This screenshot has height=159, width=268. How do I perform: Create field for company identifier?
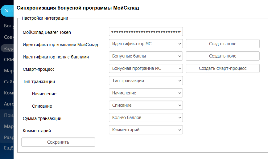point(222,44)
